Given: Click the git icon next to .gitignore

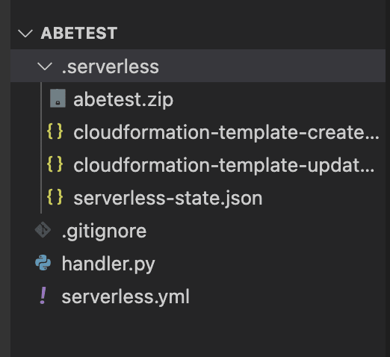Looking at the screenshot, I should (43, 230).
